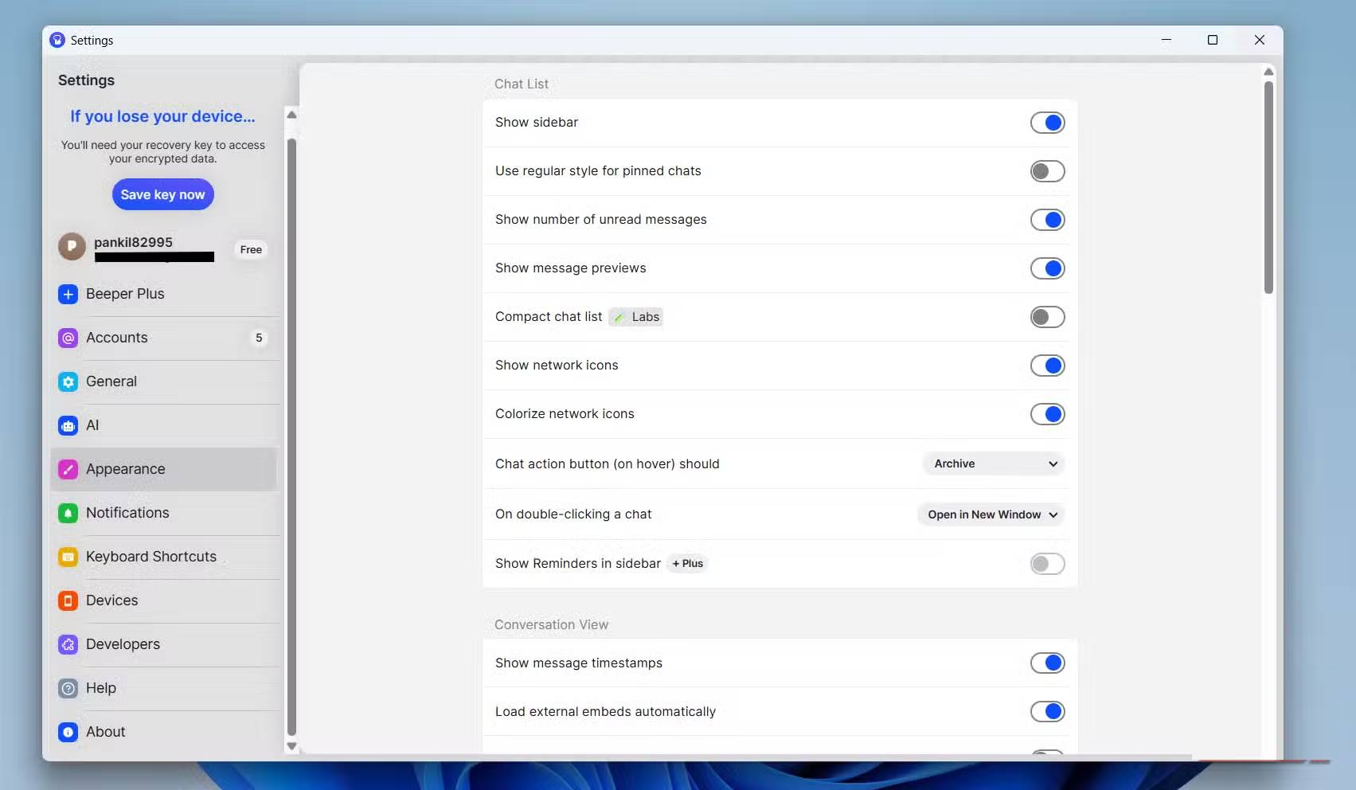Toggle Colorize network icons switch

[x=1047, y=414]
